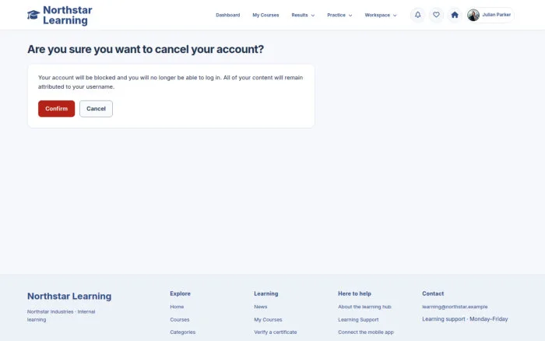
Task: Click the Here to help heading
Action: tap(354, 294)
